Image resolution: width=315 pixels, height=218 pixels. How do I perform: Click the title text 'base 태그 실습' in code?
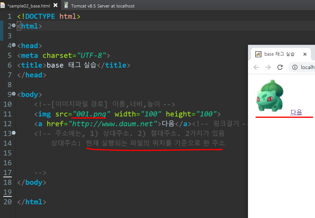pos(72,65)
